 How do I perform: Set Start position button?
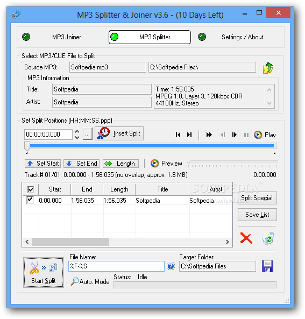pyautogui.click(x=42, y=164)
